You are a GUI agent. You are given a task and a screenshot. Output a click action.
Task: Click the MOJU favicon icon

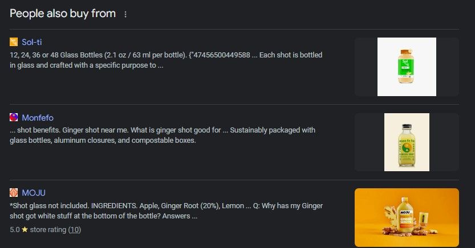point(14,193)
